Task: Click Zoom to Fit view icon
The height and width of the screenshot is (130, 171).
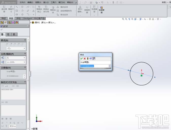Action: (123, 19)
